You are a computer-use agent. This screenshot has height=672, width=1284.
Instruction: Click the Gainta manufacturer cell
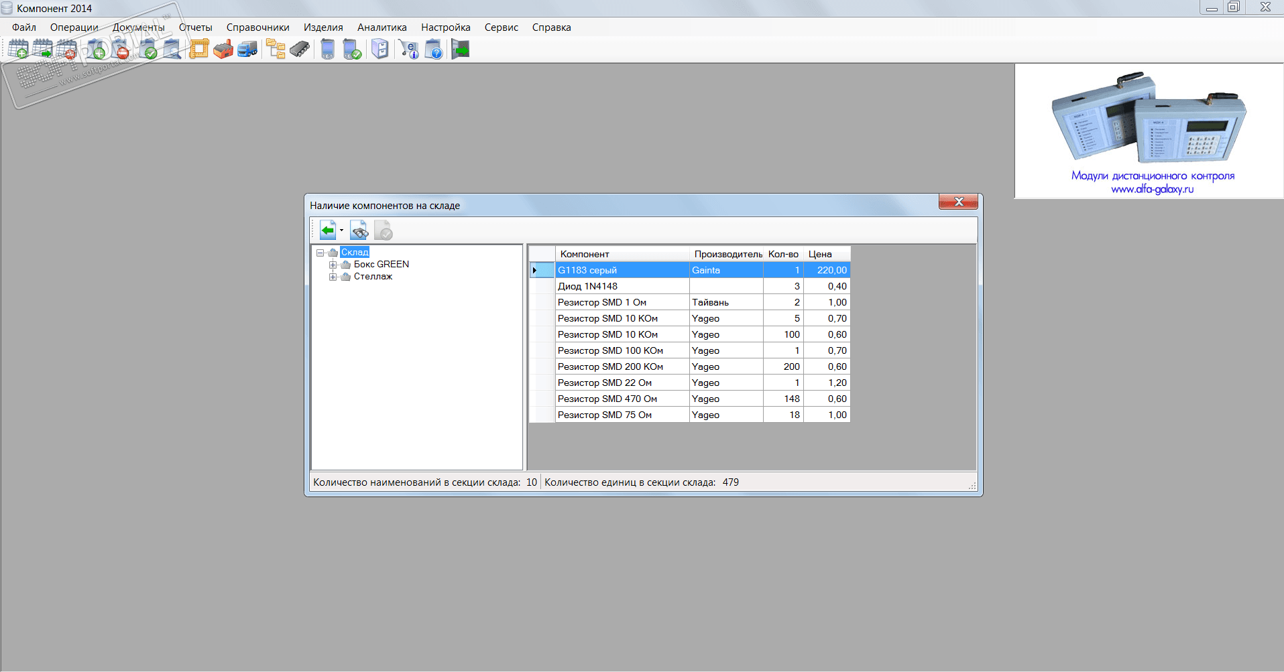727,270
